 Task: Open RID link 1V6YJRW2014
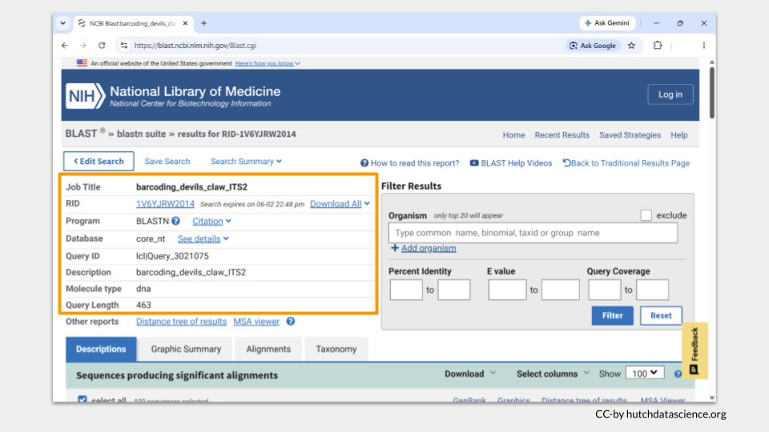(x=165, y=204)
